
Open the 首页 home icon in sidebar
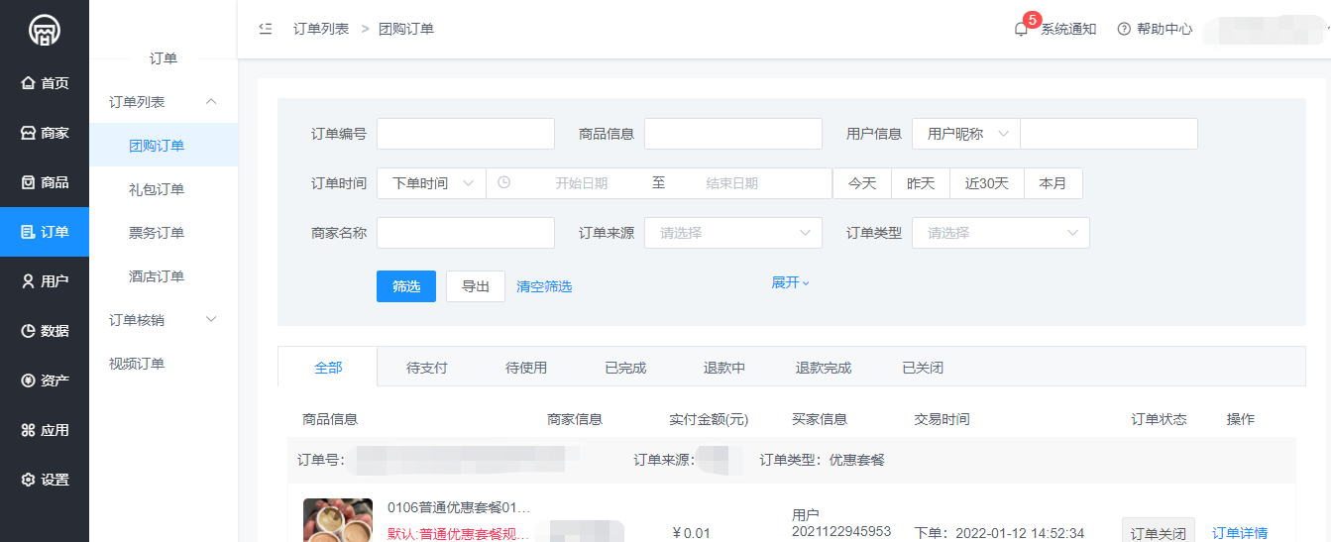(x=45, y=83)
